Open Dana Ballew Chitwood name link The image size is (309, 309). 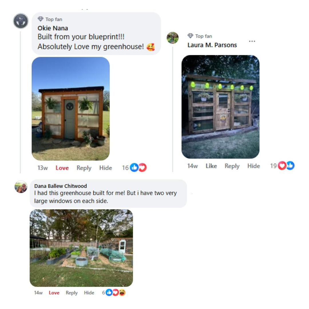click(x=60, y=186)
